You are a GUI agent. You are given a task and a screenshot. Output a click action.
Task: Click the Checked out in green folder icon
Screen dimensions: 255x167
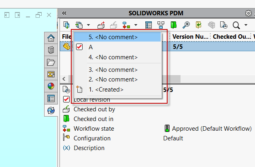66,119
